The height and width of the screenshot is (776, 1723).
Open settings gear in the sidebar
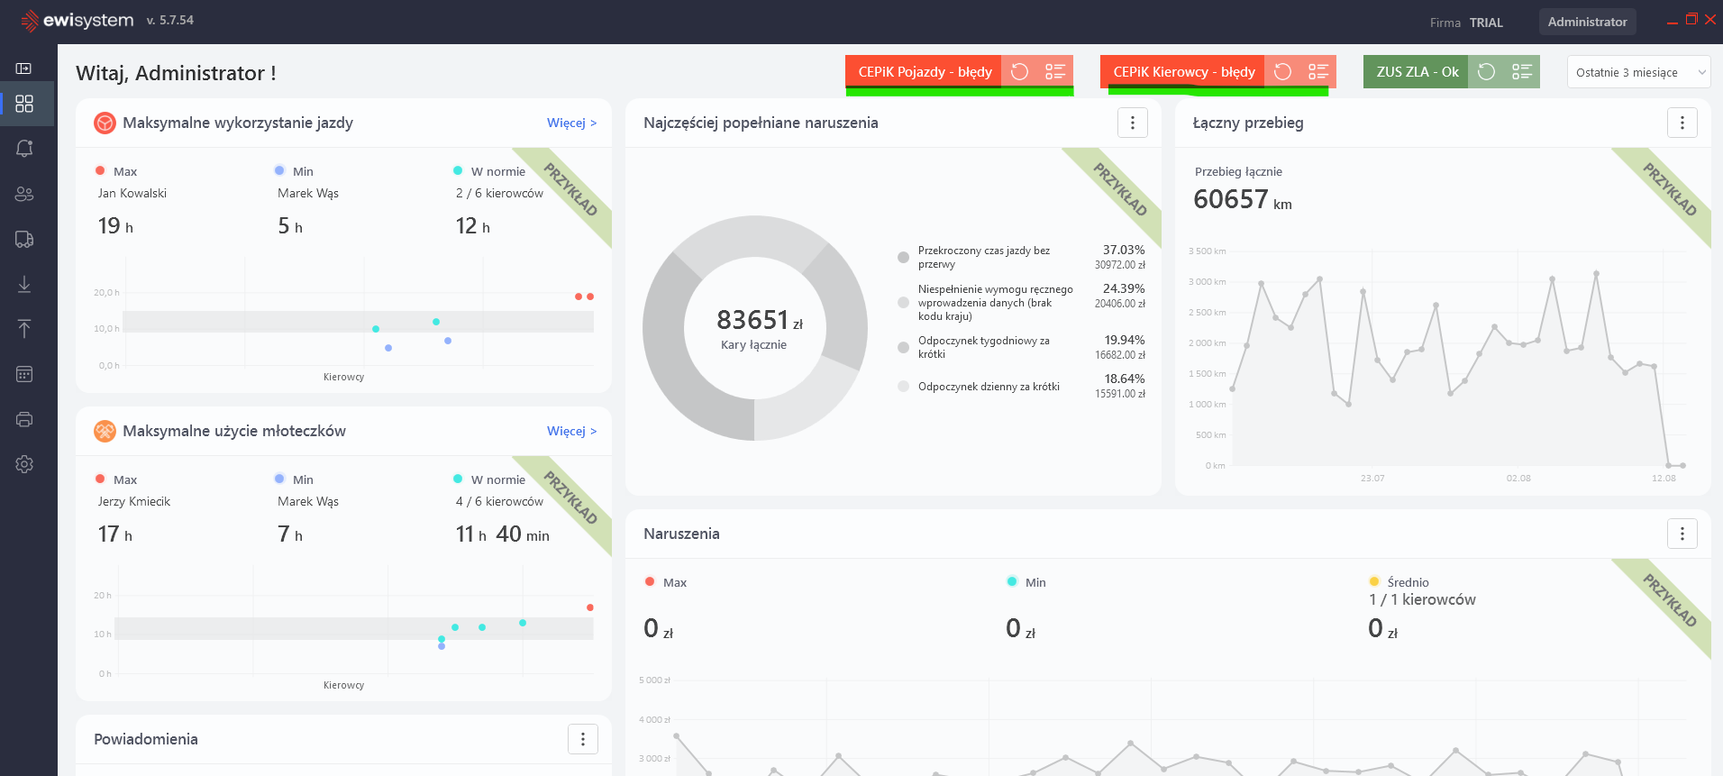[x=24, y=464]
